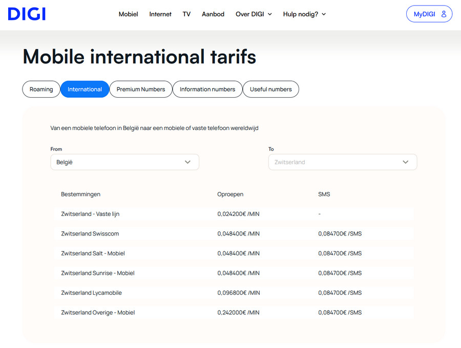The height and width of the screenshot is (348, 461).
Task: Open the From country dropdown showing België
Action: [124, 162]
